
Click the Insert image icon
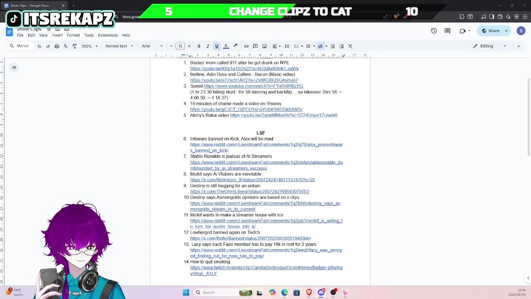tap(264, 46)
